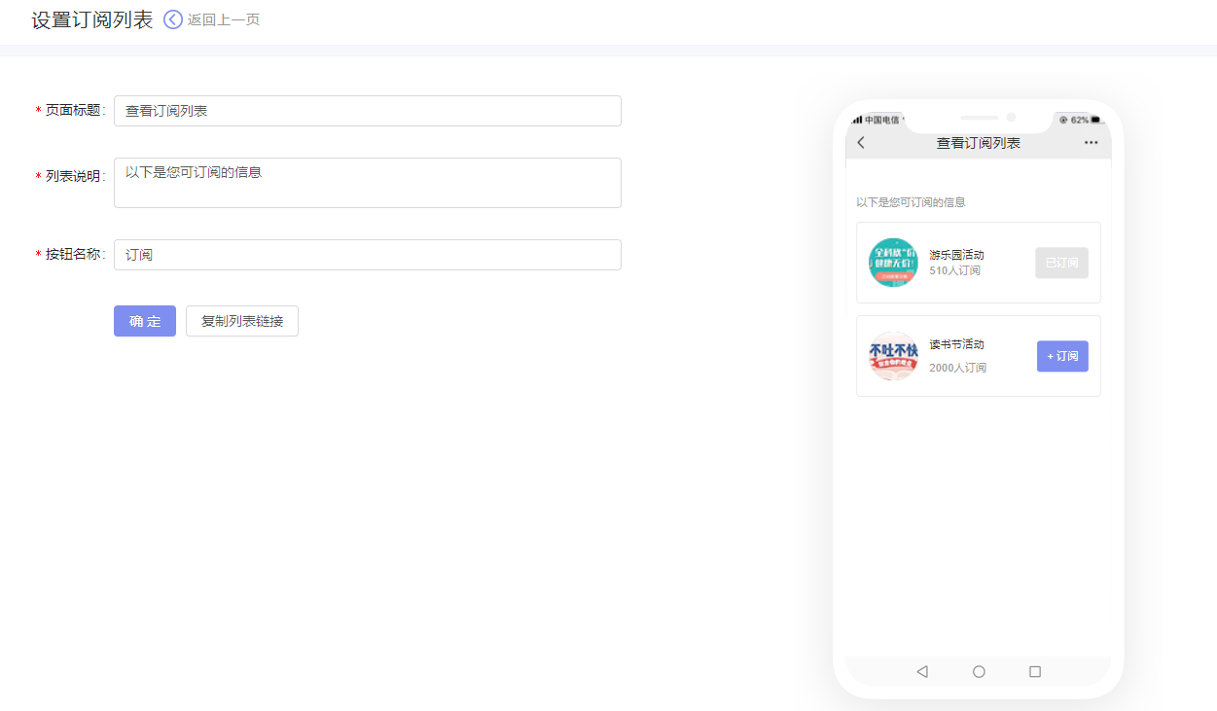The width and height of the screenshot is (1217, 711).
Task: Go back via 返回上一页 link
Action: pos(224,19)
